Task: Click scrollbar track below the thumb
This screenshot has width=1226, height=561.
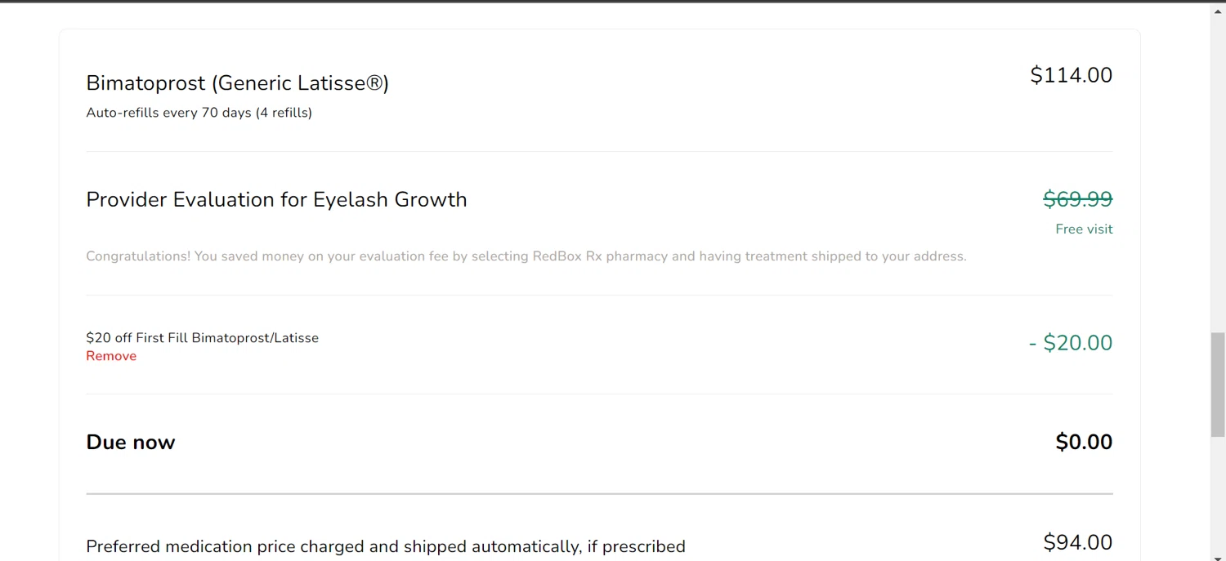Action: click(1218, 490)
